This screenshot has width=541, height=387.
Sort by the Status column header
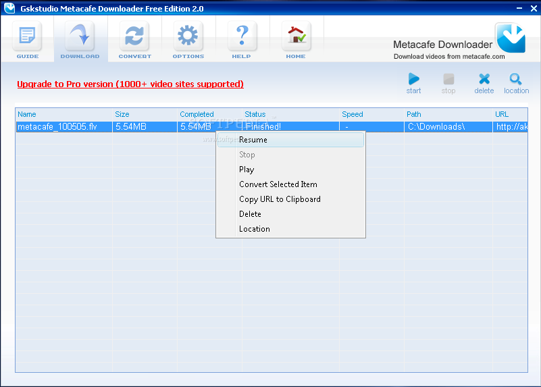coord(291,114)
